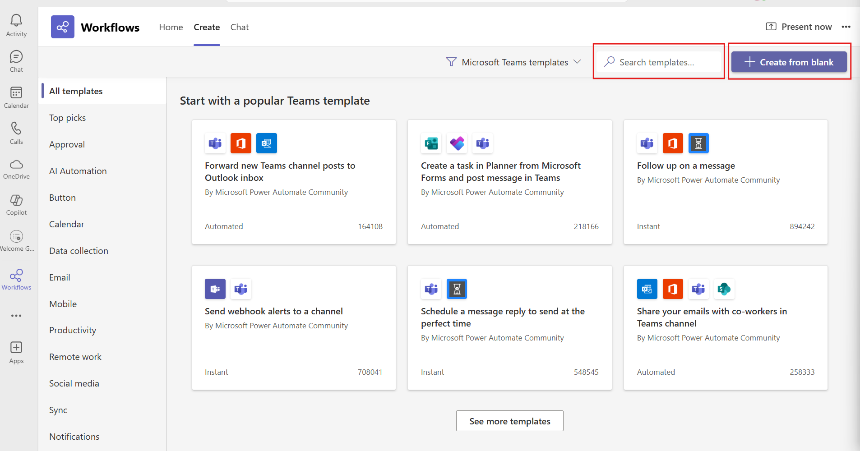Select Button category
The image size is (860, 451).
pyautogui.click(x=103, y=198)
